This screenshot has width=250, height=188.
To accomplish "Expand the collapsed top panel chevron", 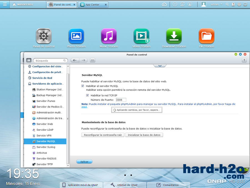I will [x=160, y=66].
